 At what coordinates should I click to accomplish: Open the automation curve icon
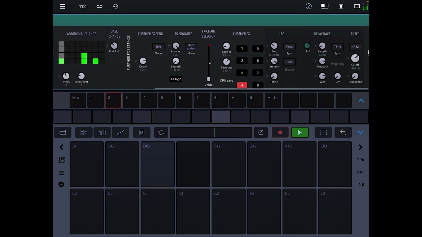click(x=120, y=132)
